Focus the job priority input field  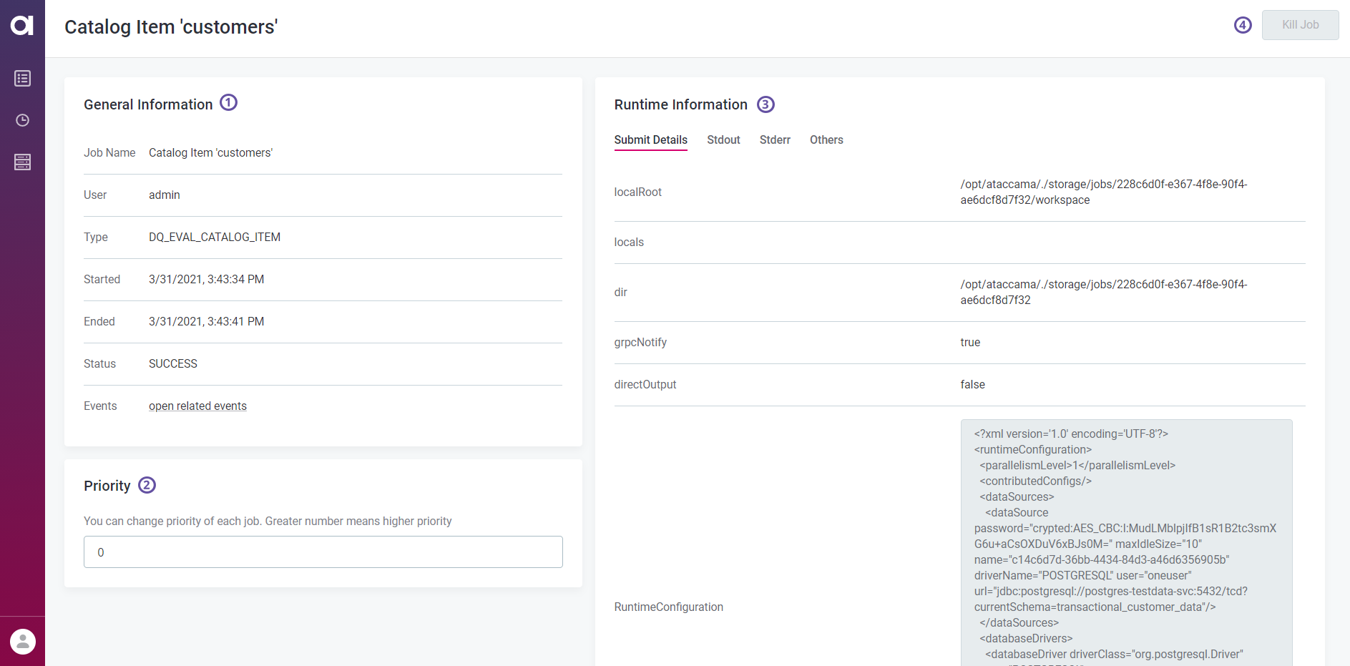coord(323,552)
